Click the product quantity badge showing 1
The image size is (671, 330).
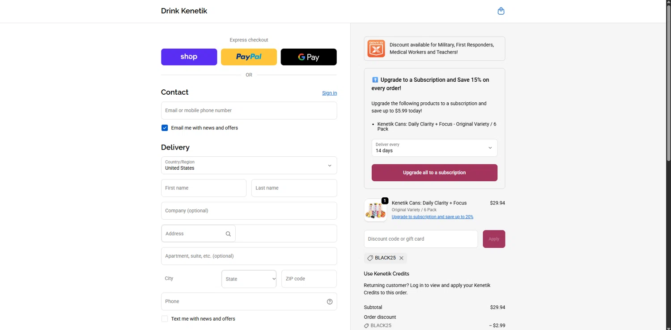click(385, 201)
